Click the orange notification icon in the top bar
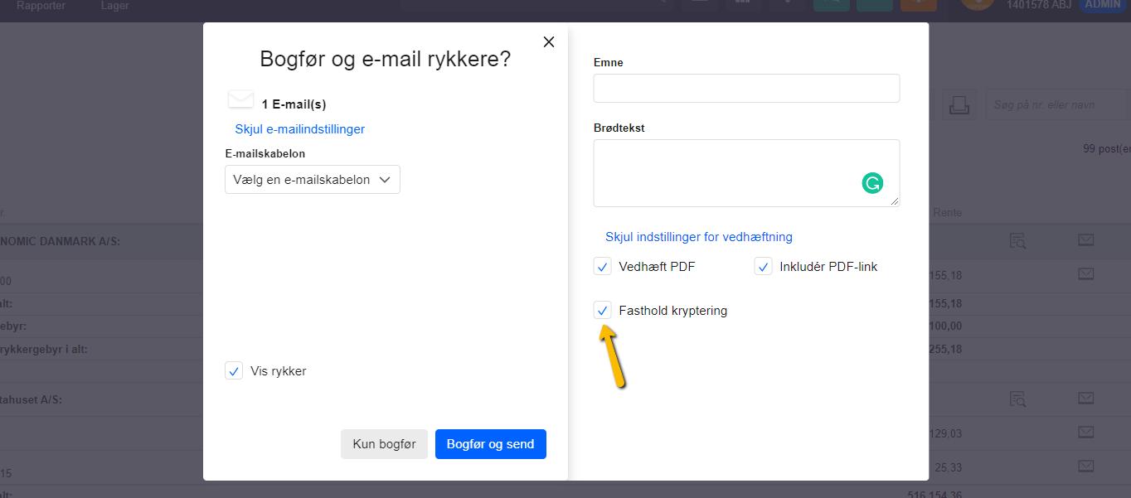The height and width of the screenshot is (498, 1131). 920,5
